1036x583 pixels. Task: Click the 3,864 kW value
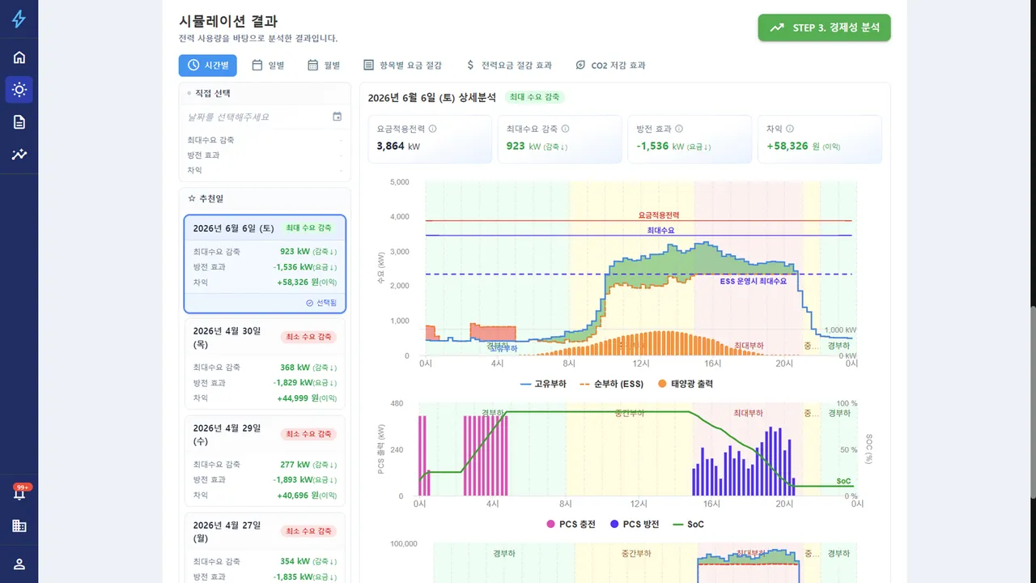tap(398, 147)
